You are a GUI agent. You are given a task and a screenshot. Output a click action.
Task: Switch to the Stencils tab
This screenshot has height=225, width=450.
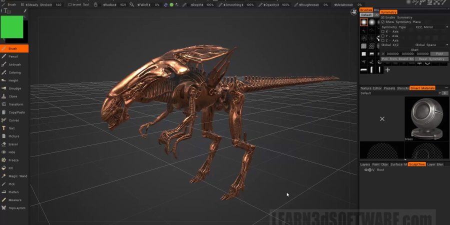402,88
